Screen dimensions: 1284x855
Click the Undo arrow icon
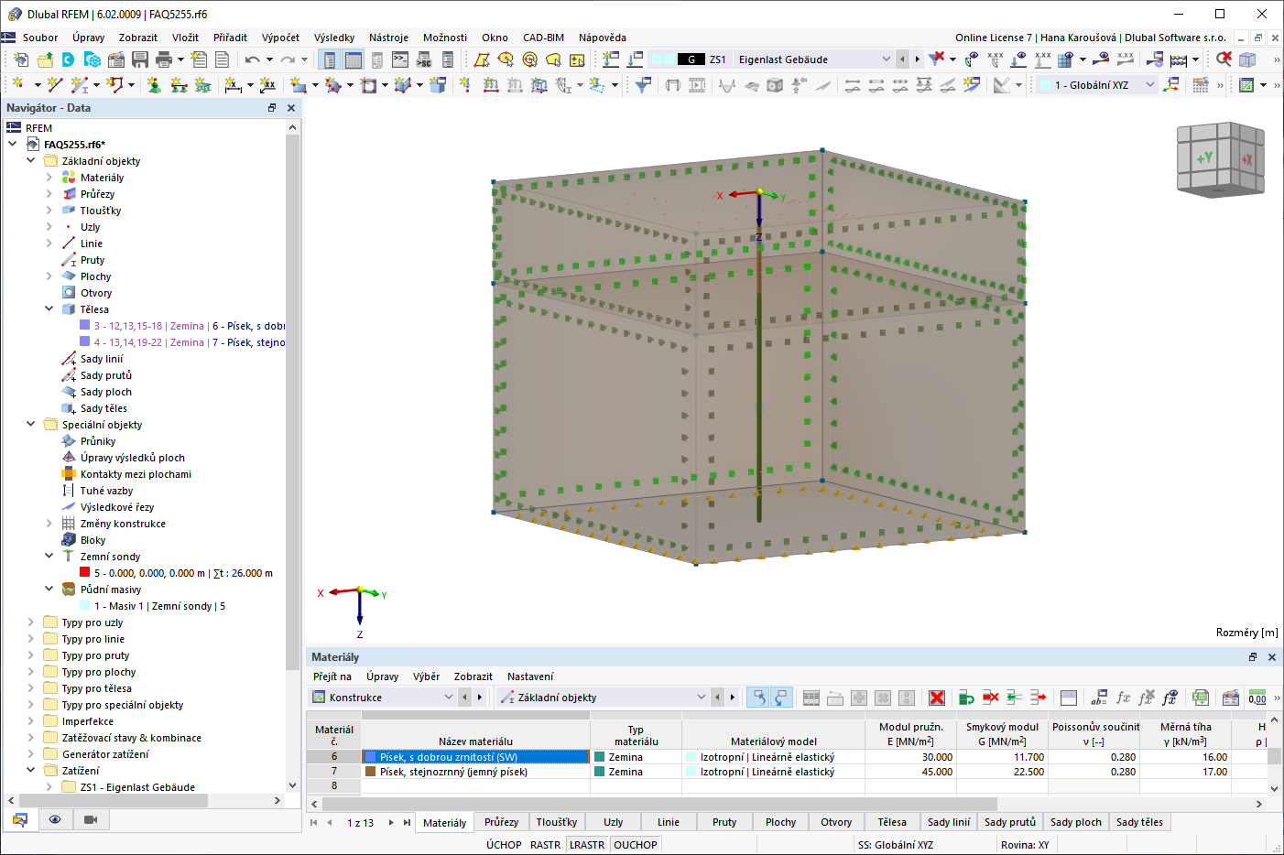[252, 60]
